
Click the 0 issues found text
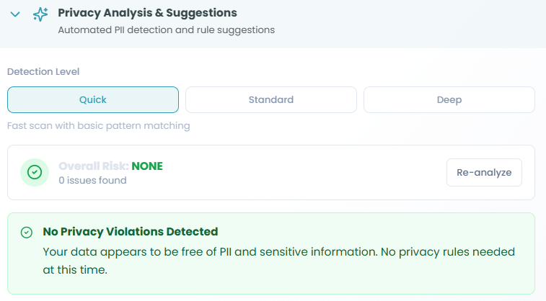pos(92,180)
